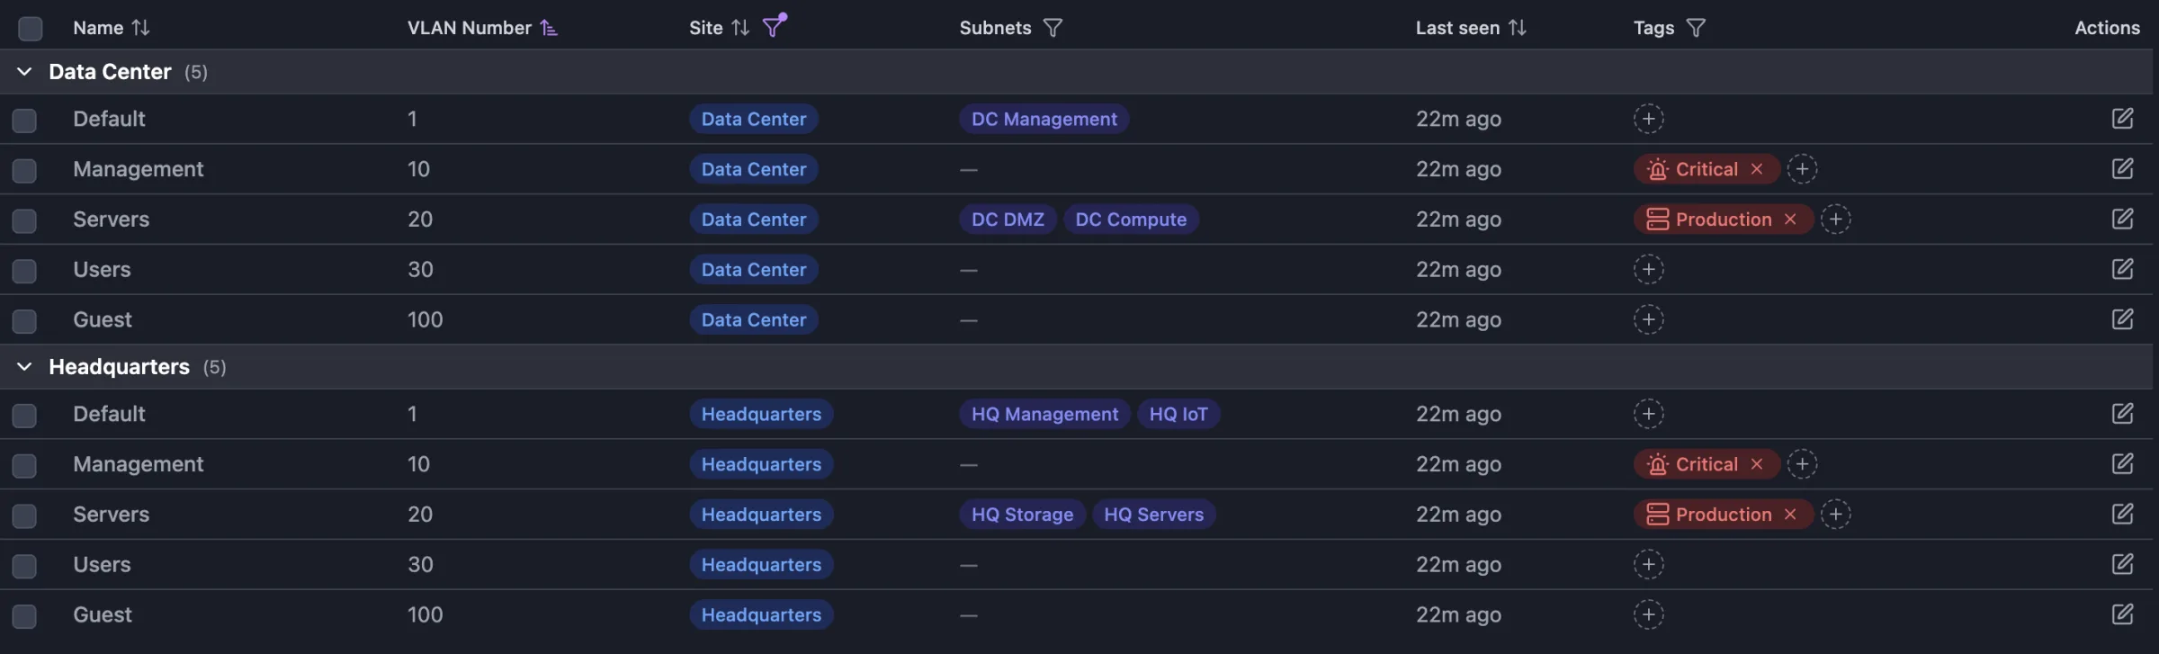Open the DC Management subnet
The image size is (2159, 654).
[x=1044, y=119]
